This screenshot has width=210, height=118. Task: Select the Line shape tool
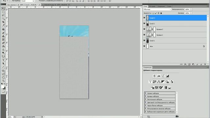tap(4, 67)
